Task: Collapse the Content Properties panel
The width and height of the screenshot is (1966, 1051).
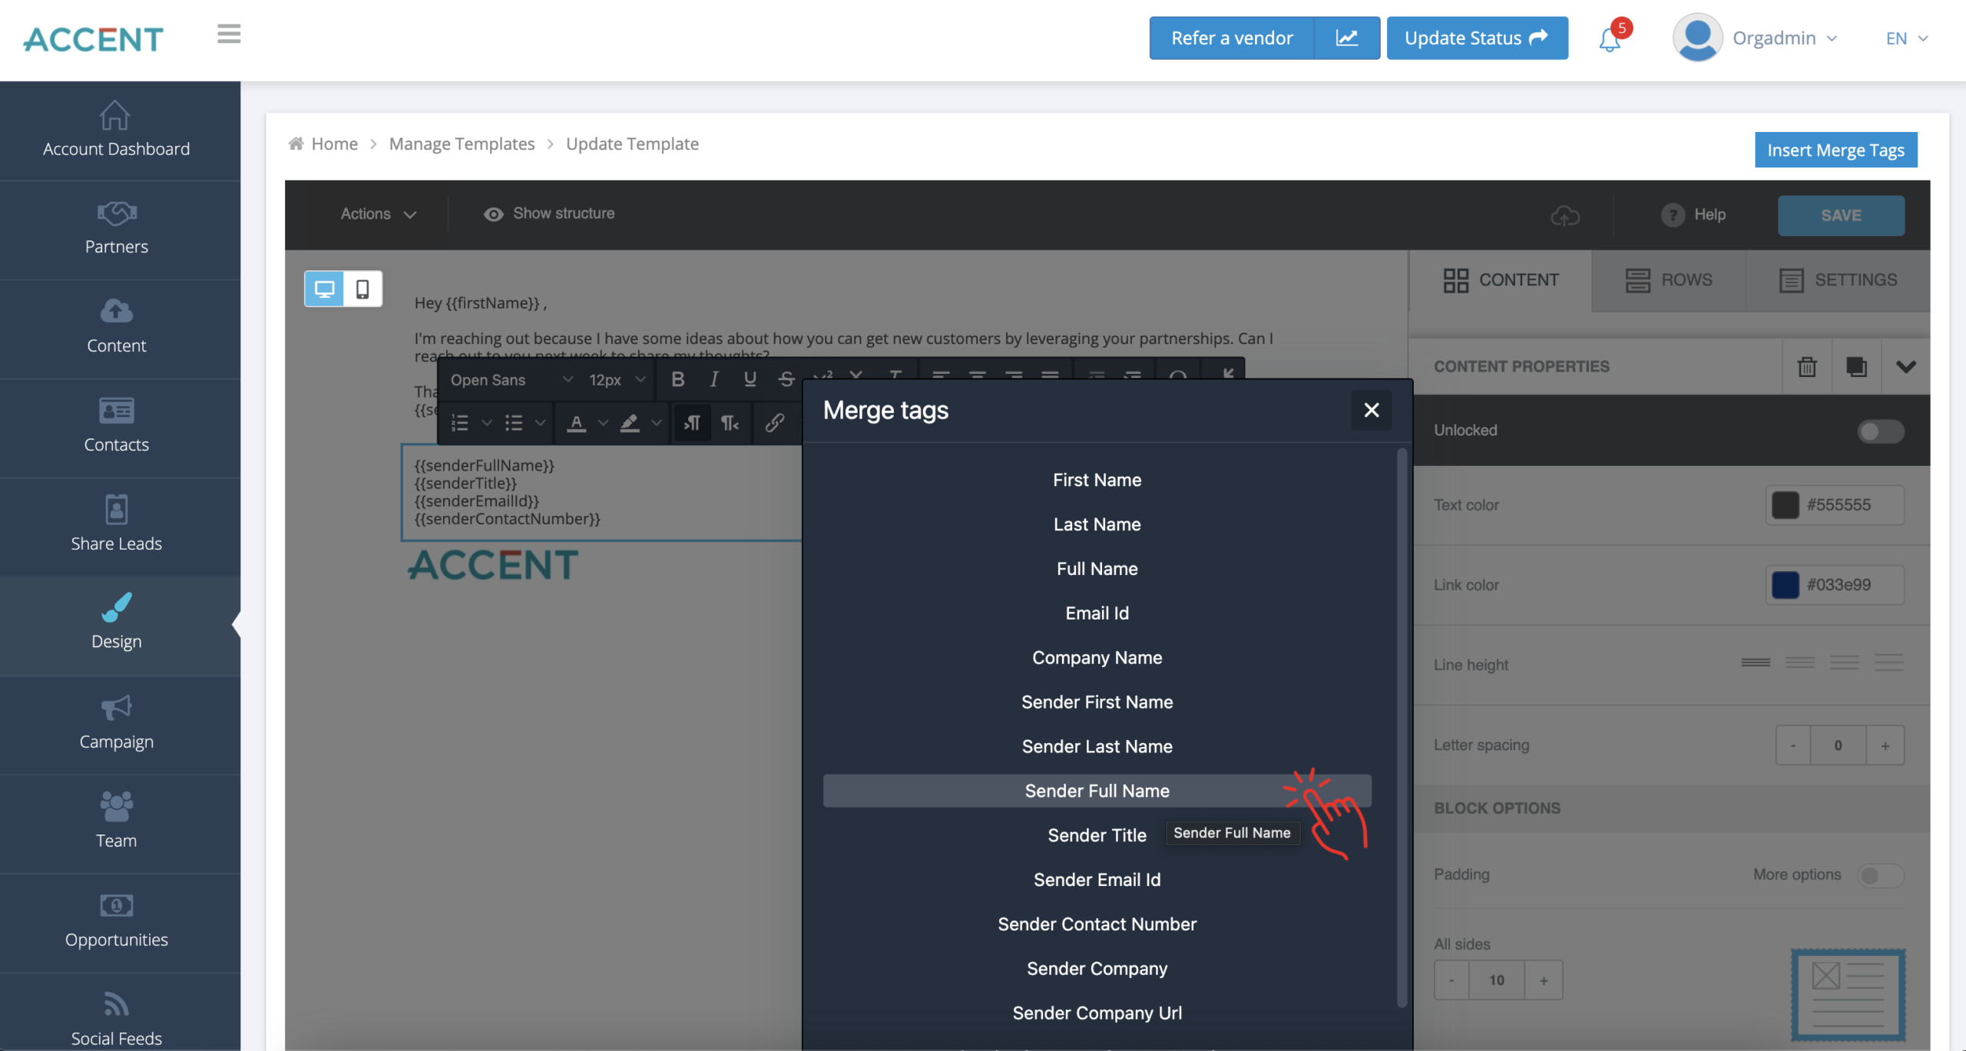Action: 1905,367
